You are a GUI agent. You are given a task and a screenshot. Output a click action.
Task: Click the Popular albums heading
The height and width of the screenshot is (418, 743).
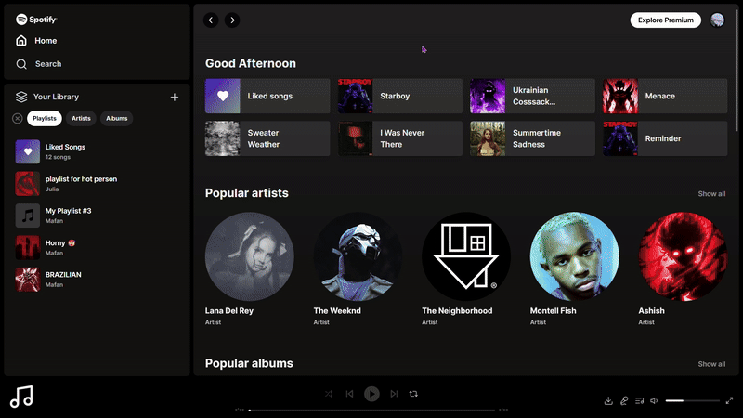coord(249,363)
